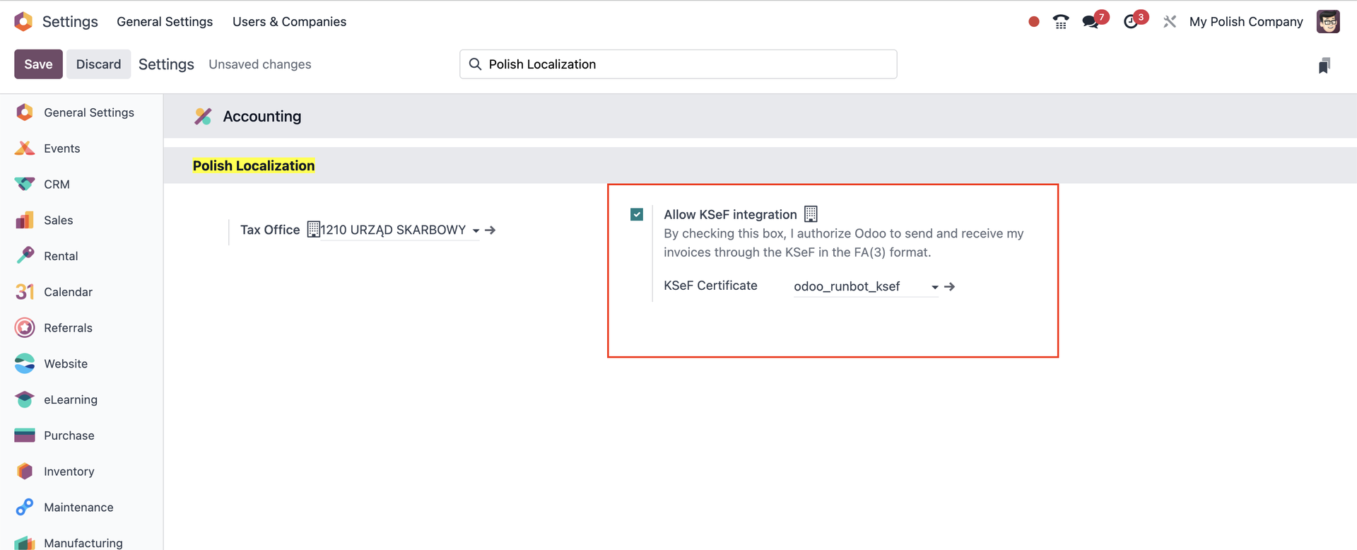This screenshot has height=550, width=1357.
Task: Discard the unsaved changes
Action: (98, 64)
